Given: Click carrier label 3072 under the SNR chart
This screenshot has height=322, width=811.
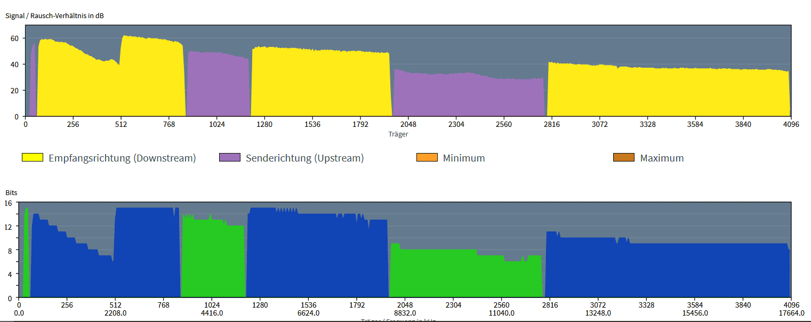Looking at the screenshot, I should pos(600,124).
